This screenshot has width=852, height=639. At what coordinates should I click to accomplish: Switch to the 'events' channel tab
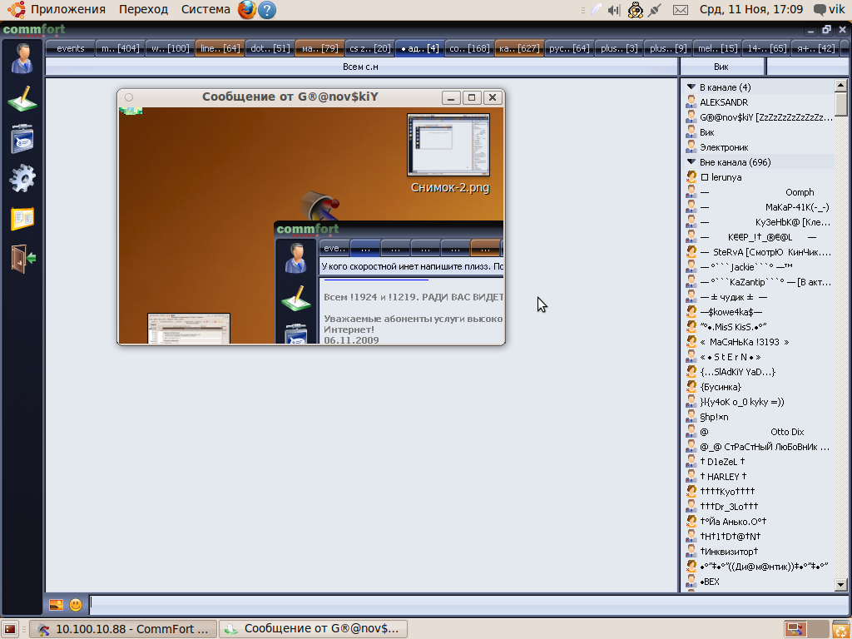70,48
